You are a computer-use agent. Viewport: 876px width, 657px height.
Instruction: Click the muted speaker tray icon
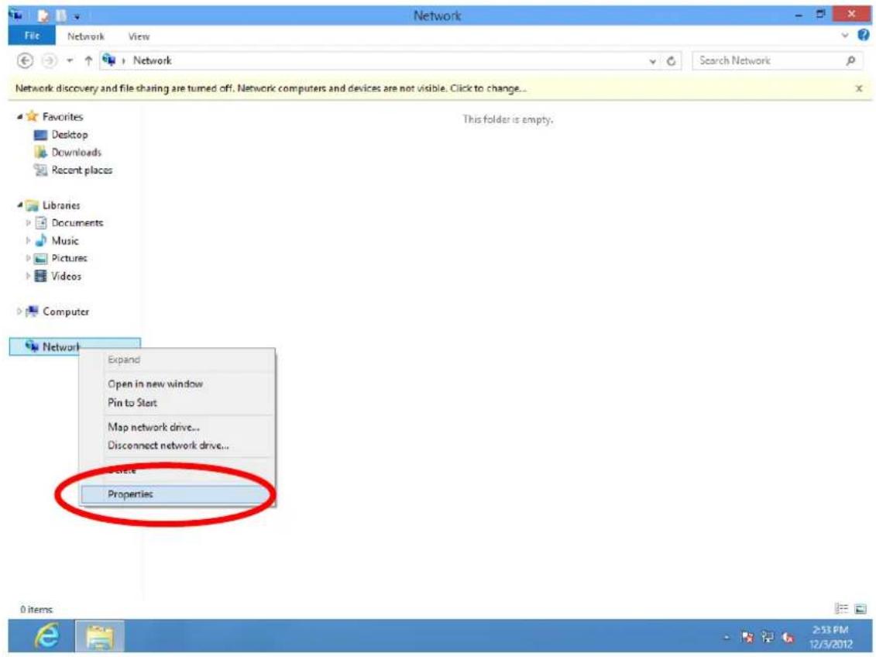pyautogui.click(x=788, y=637)
